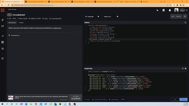Open Microsoft Edge from taskbar
Image resolution: width=189 pixels, height=106 pixels.
coord(26,104)
